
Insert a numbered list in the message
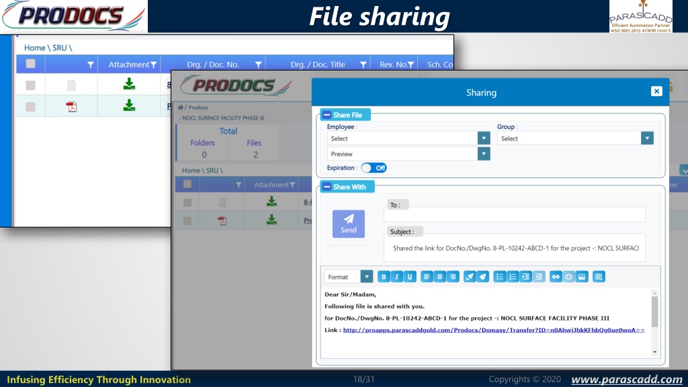513,277
